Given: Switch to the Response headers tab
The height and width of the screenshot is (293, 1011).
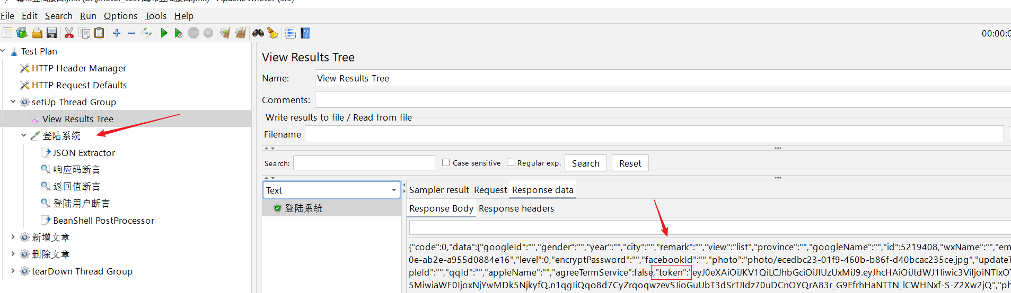Looking at the screenshot, I should [516, 208].
